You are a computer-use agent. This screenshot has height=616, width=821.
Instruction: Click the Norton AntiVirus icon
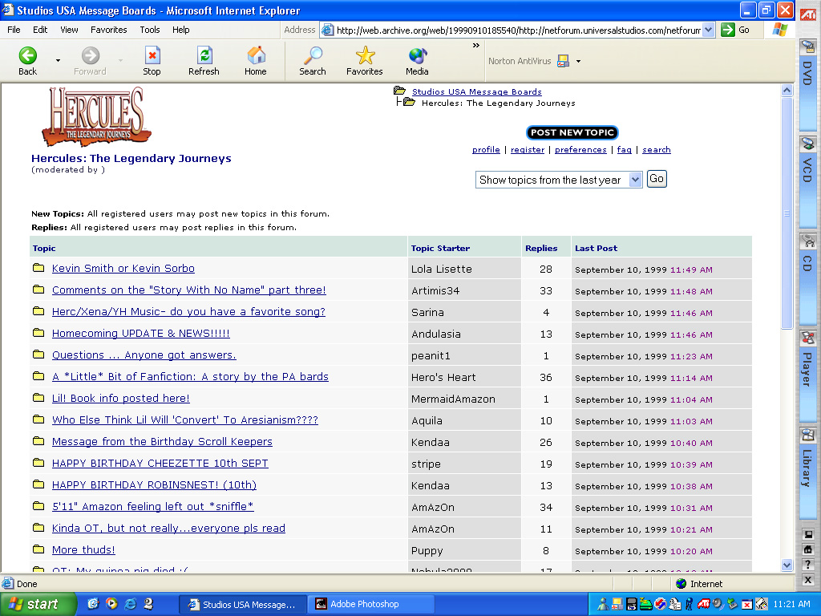(564, 61)
